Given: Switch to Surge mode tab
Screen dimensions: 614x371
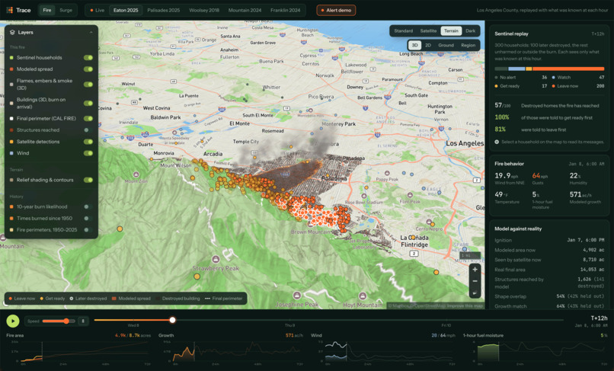Looking at the screenshot, I should (66, 10).
